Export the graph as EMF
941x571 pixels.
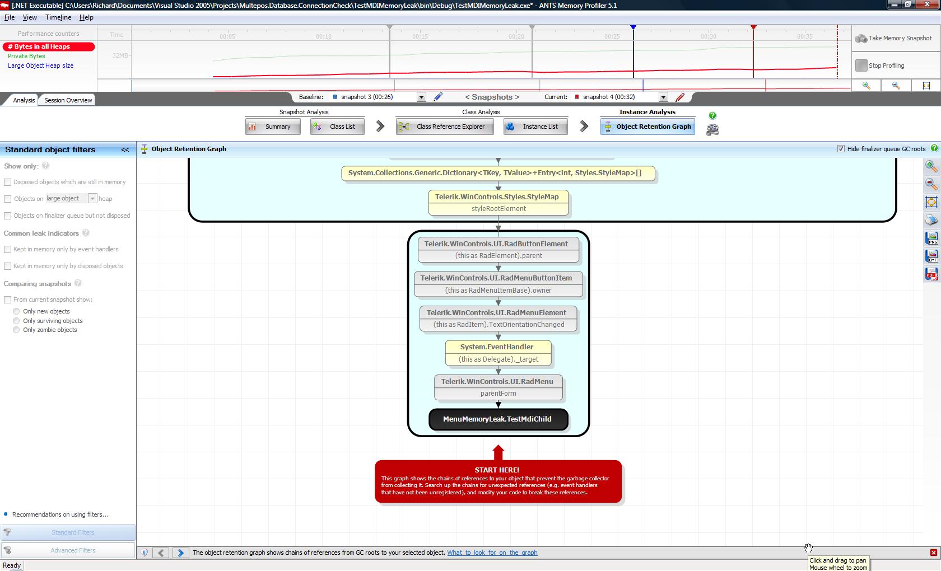[931, 256]
